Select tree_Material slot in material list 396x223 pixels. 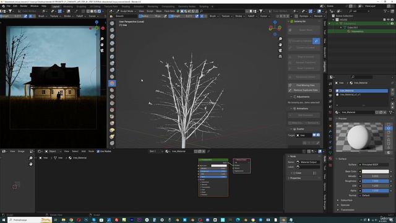point(361,90)
